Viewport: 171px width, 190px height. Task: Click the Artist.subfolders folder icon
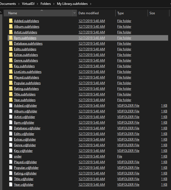[11, 32]
